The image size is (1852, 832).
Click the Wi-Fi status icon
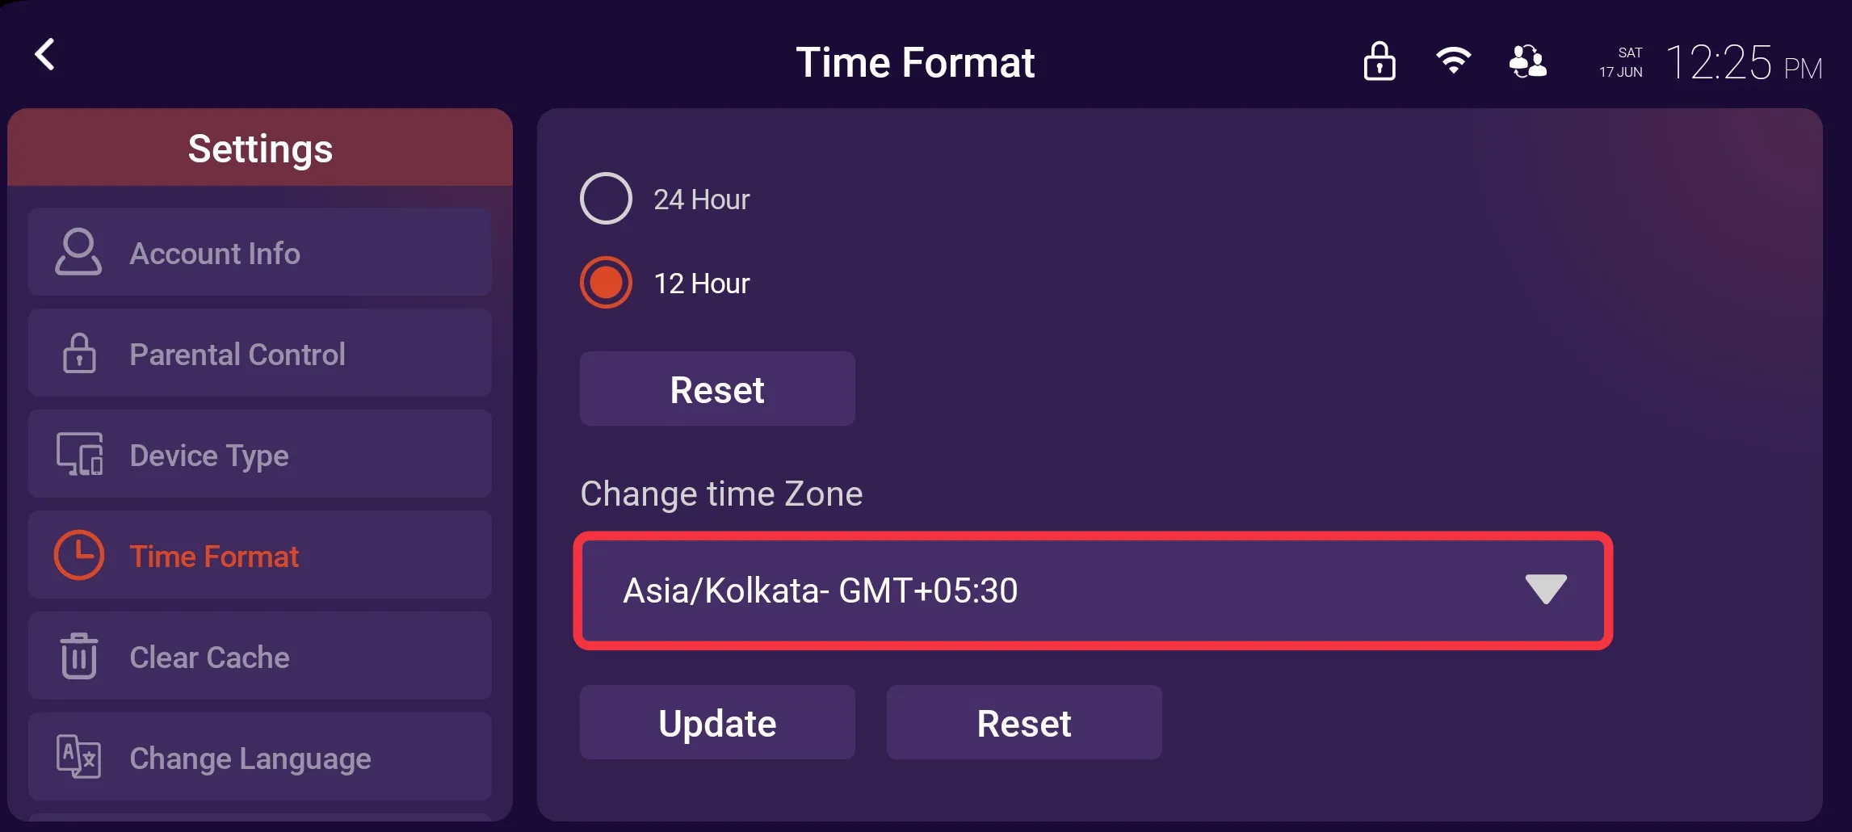click(1453, 61)
